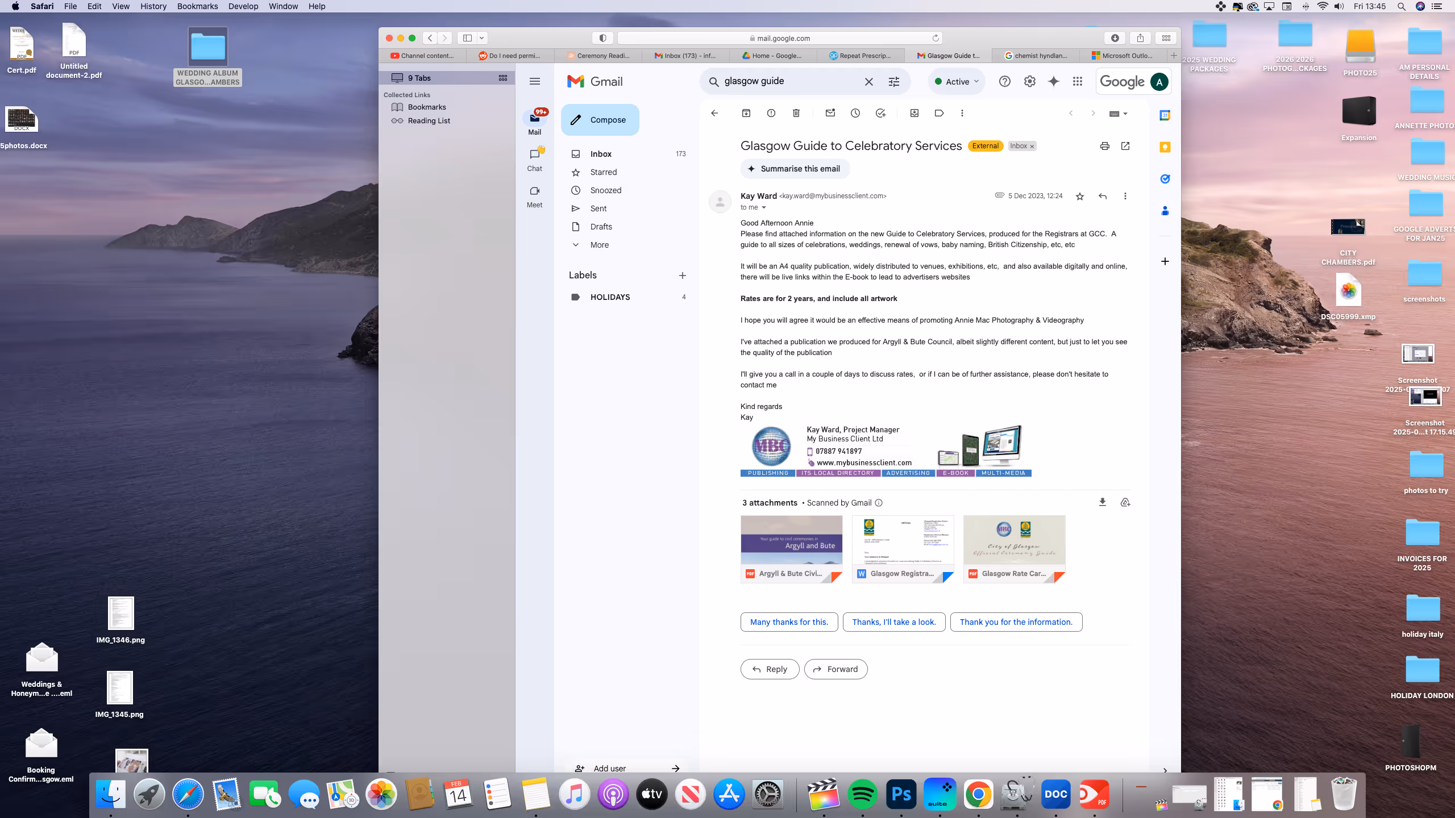Open Gemini sparkle icon in header
The height and width of the screenshot is (818, 1455).
[x=1053, y=81]
